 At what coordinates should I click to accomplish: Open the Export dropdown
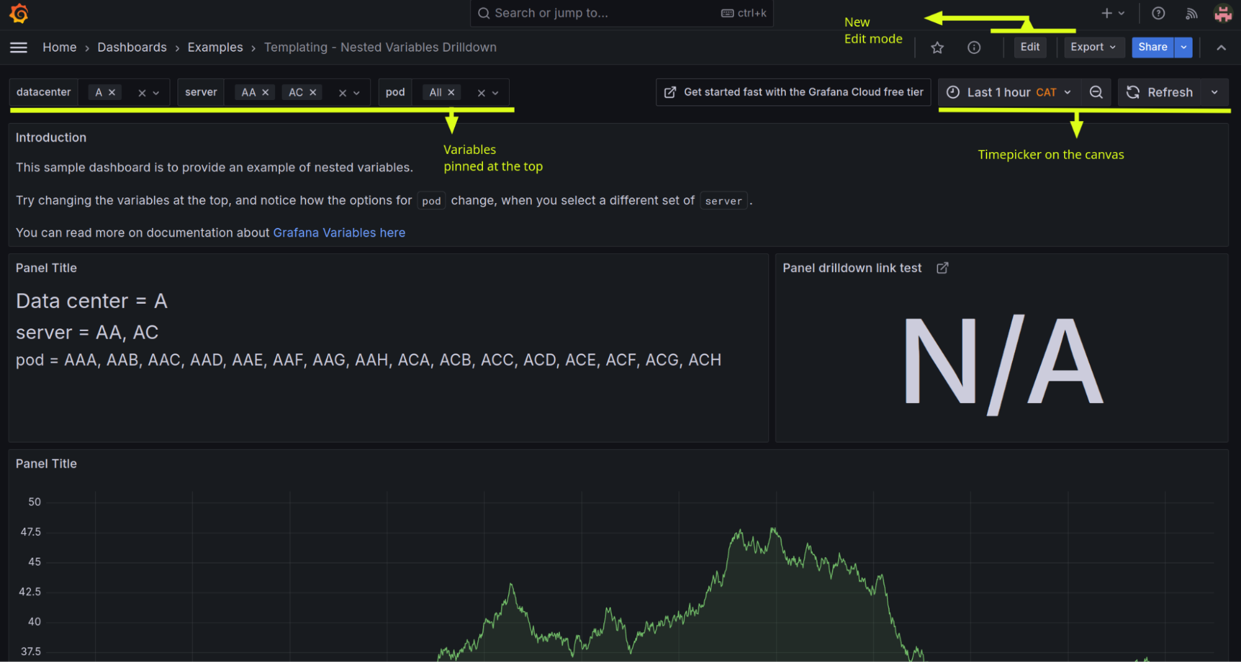coord(1094,47)
